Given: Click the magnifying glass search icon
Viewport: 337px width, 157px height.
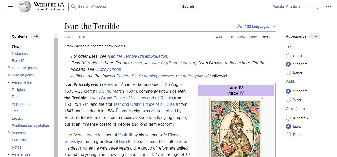Looking at the screenshot, I should pos(73,7).
